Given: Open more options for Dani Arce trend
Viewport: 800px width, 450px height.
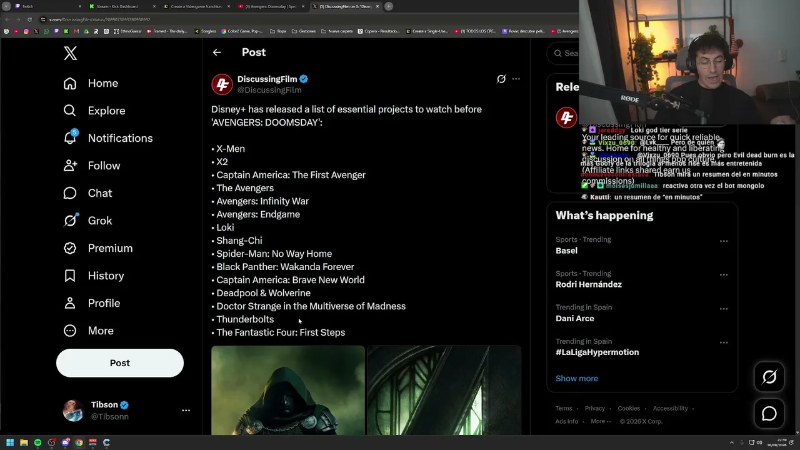Looking at the screenshot, I should (724, 309).
